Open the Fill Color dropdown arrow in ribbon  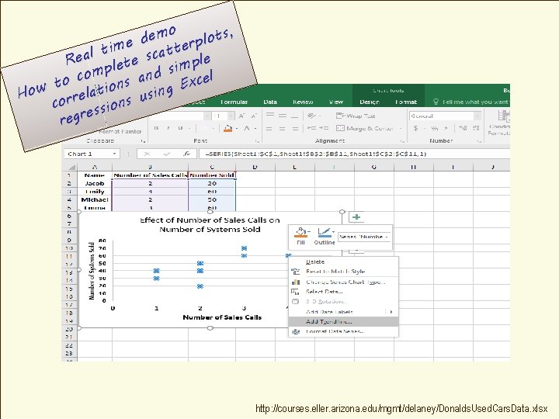[236, 129]
